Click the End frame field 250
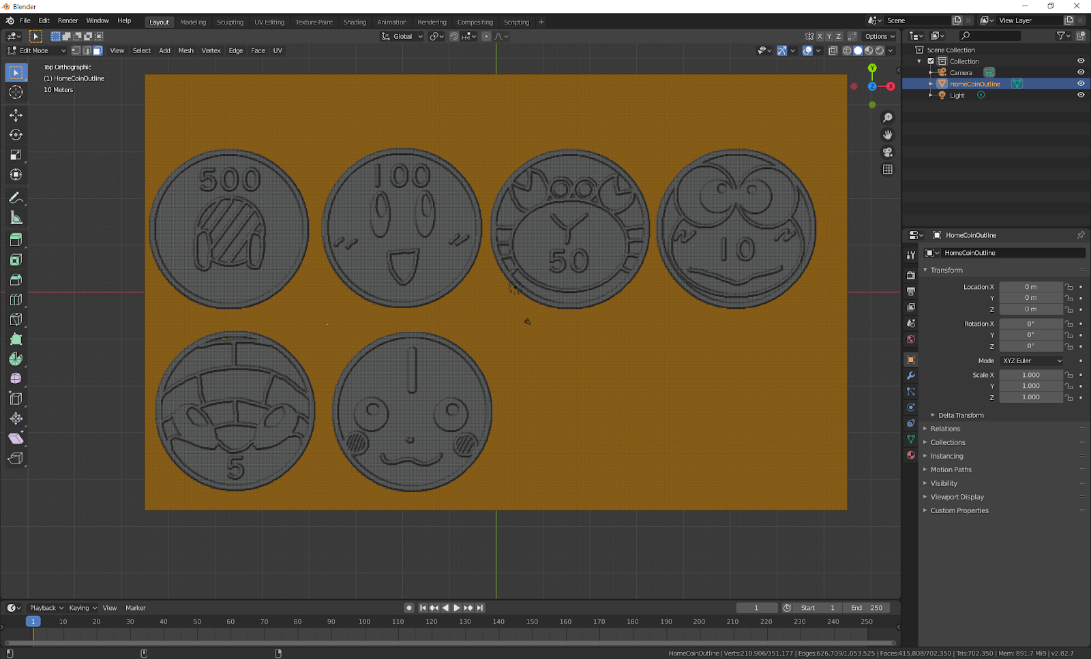1091x659 pixels. (x=866, y=608)
